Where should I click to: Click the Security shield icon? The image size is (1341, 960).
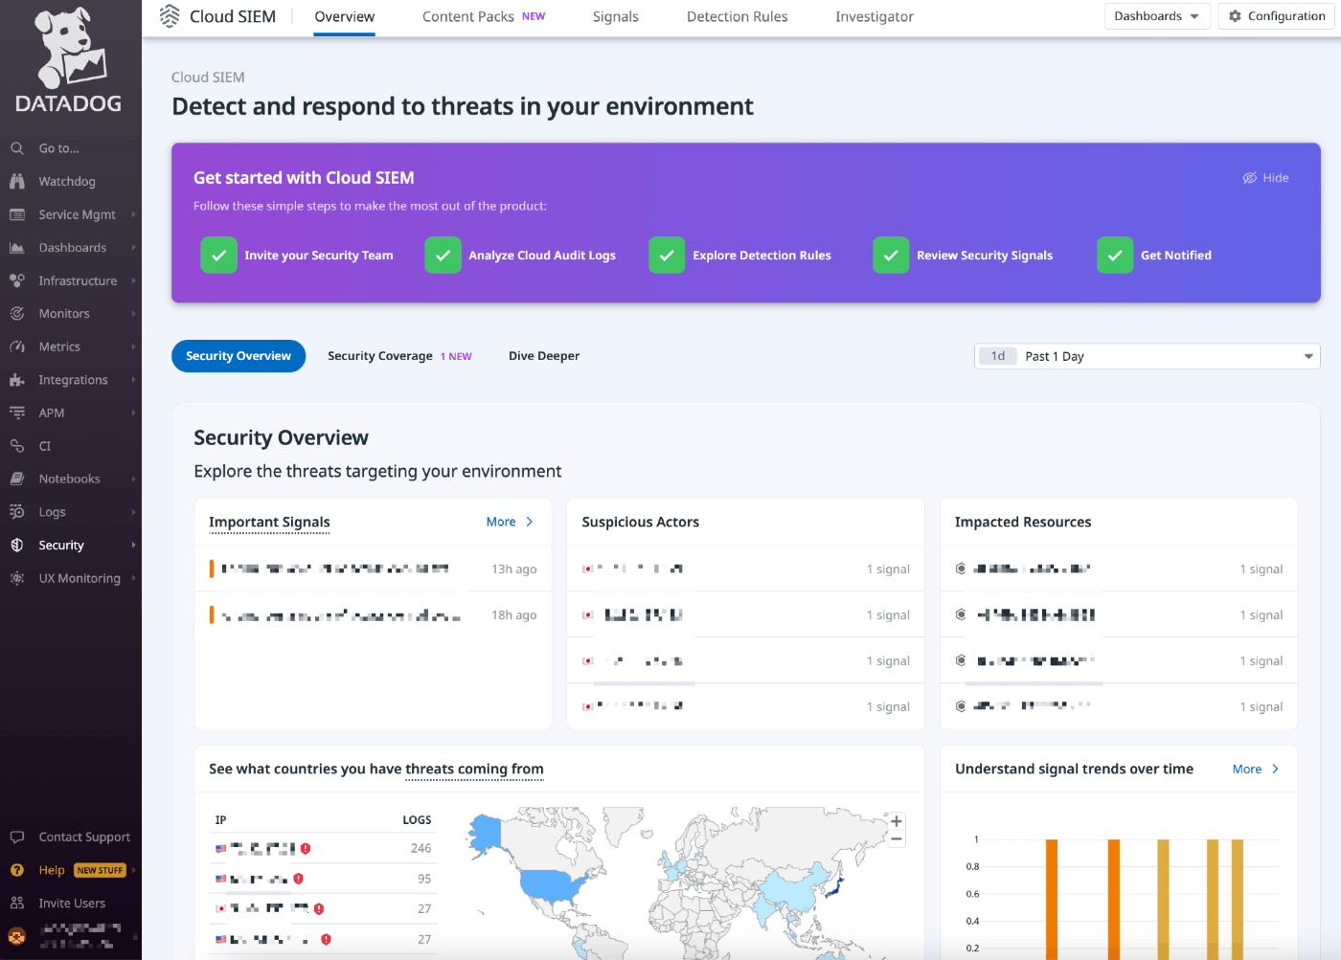tap(17, 545)
